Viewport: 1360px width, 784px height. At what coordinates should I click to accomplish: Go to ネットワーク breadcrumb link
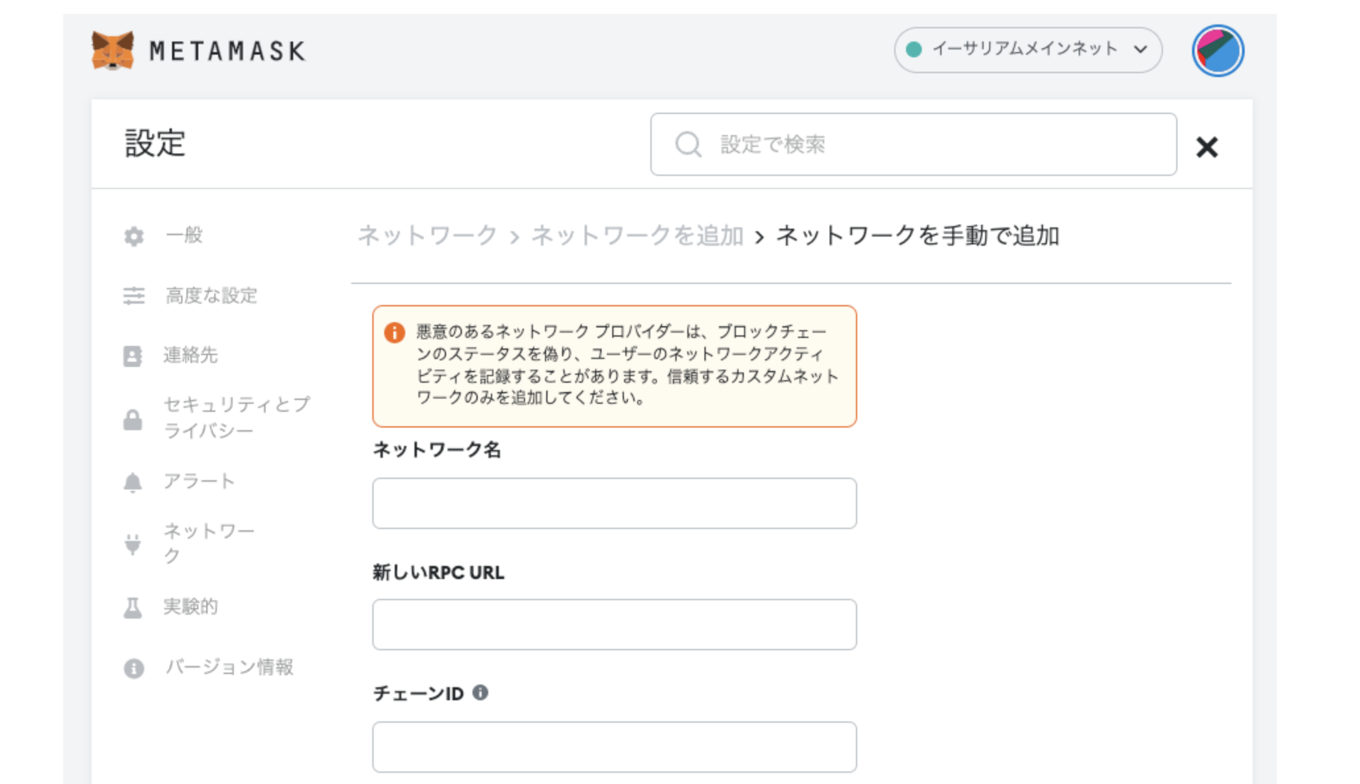[427, 235]
